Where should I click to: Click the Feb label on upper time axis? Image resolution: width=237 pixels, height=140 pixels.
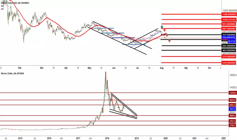click(20, 68)
